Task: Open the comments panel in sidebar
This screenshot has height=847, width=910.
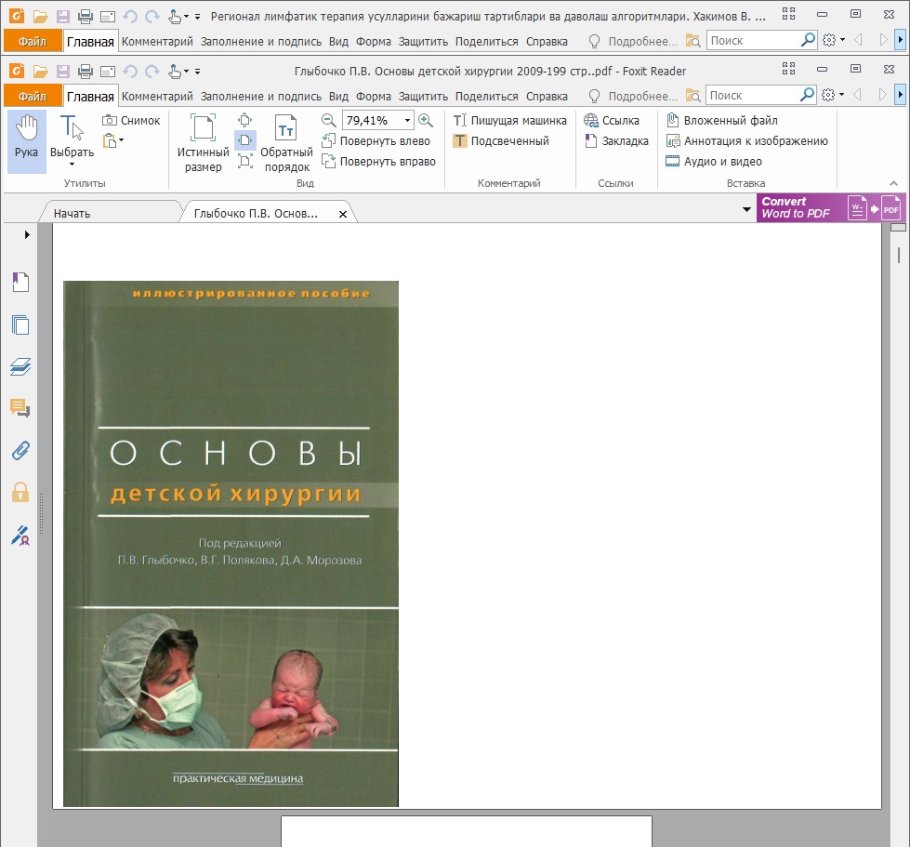Action: pos(20,409)
